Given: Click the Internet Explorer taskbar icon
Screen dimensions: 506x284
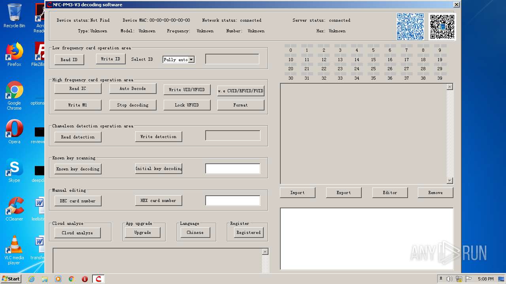Looking at the screenshot, I should 31,279.
